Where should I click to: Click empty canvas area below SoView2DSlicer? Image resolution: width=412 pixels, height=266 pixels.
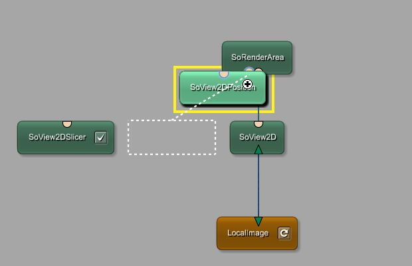tap(65, 199)
